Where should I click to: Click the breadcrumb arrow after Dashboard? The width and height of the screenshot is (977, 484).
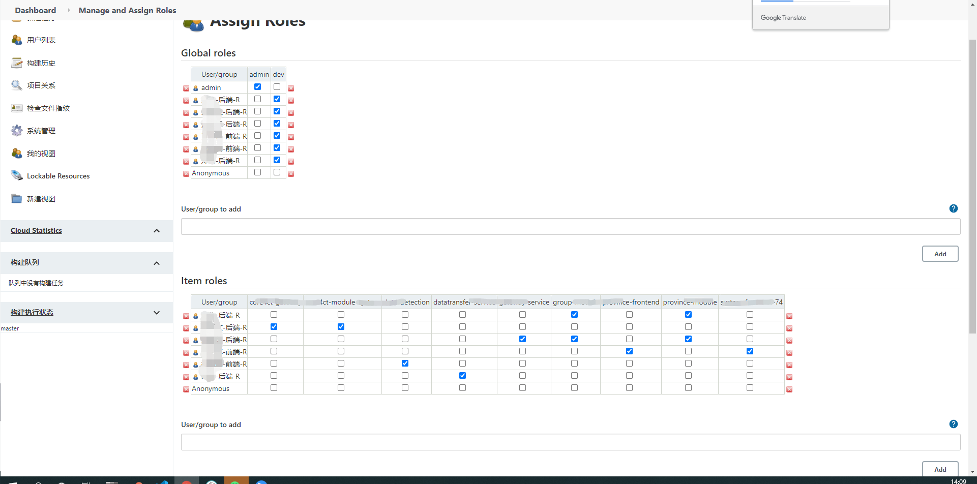click(69, 10)
